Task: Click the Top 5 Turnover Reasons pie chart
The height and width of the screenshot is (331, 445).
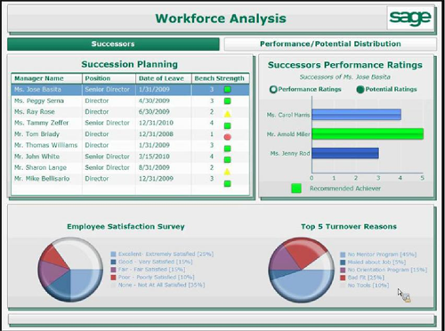Action: (302, 270)
